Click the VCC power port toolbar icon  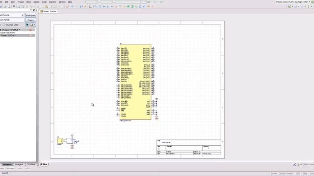[120, 6]
